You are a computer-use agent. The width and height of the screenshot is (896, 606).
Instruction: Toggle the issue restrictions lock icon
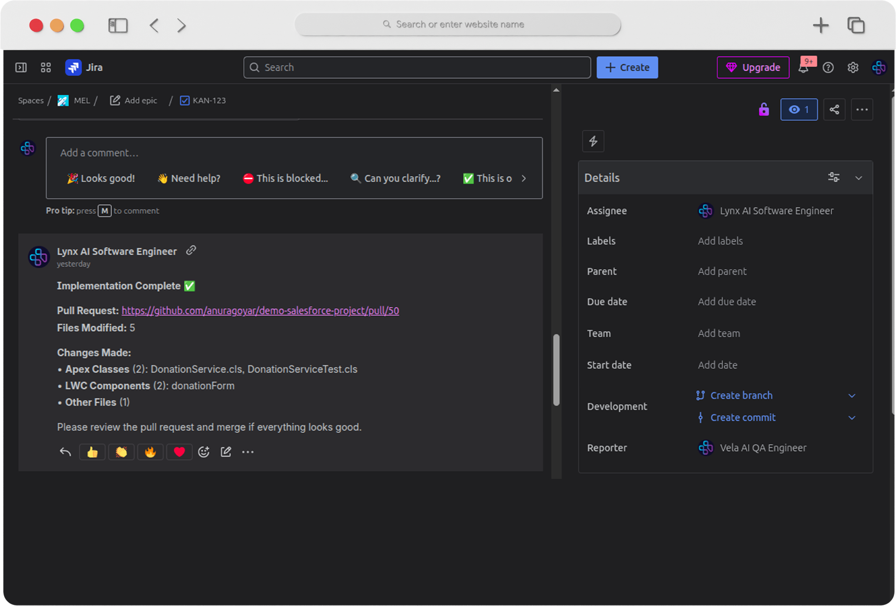(764, 109)
